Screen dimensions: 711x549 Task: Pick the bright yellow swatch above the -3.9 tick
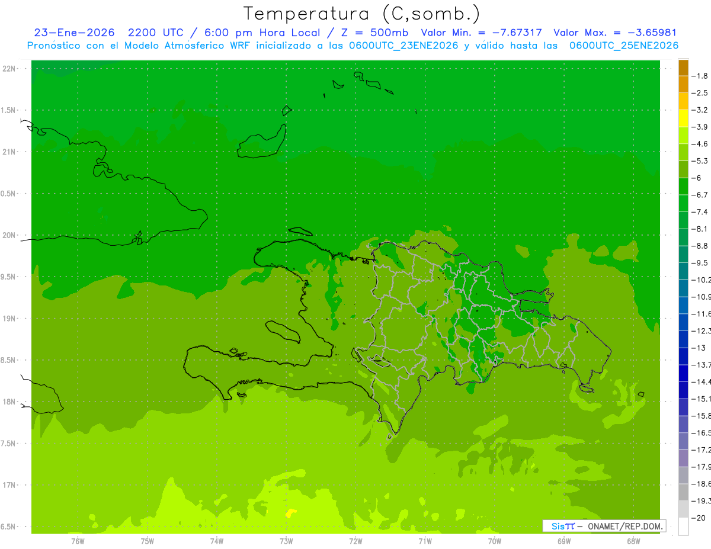point(683,118)
